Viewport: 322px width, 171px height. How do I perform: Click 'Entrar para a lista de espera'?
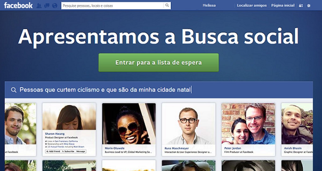coord(159,63)
